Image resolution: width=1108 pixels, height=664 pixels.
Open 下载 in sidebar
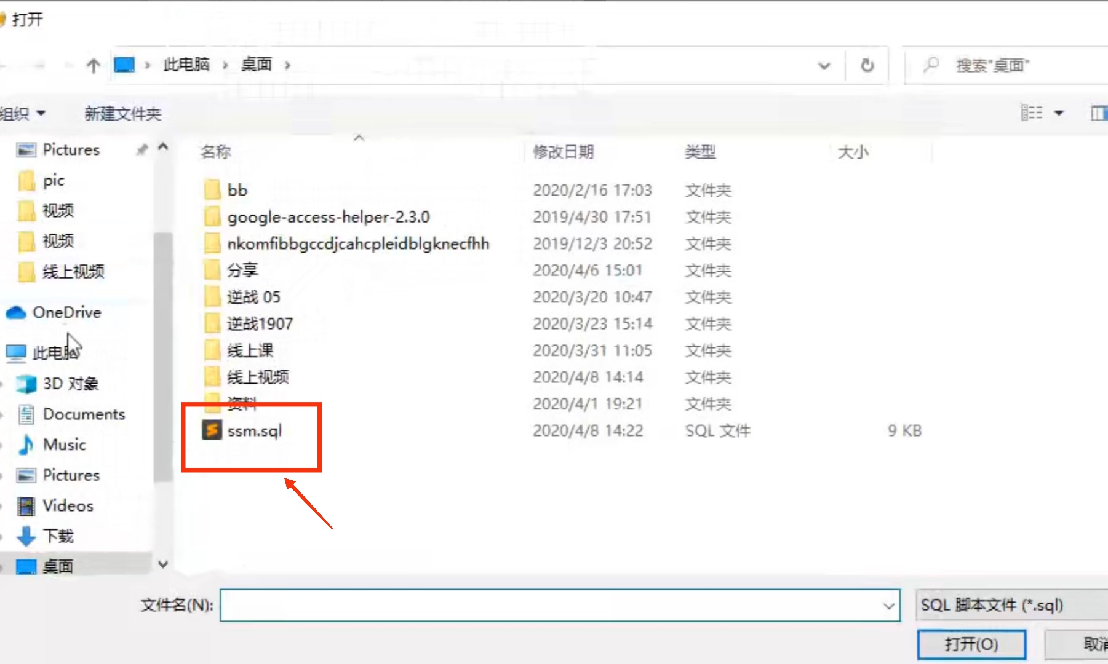click(x=46, y=536)
